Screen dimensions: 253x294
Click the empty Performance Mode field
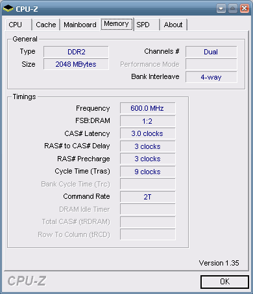[211, 64]
